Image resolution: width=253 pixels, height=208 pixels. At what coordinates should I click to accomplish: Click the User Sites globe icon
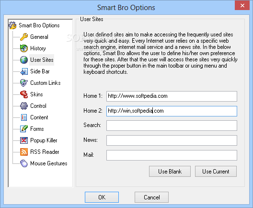(24, 60)
